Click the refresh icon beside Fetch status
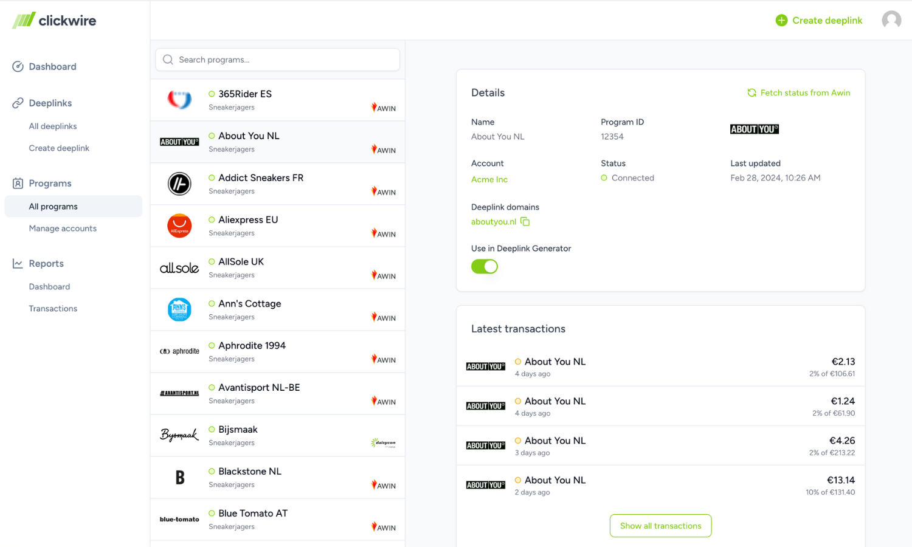Image resolution: width=912 pixels, height=547 pixels. tap(752, 93)
